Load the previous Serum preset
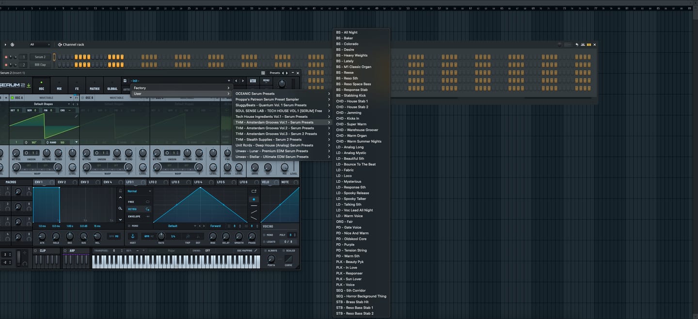The image size is (698, 319). point(237,80)
